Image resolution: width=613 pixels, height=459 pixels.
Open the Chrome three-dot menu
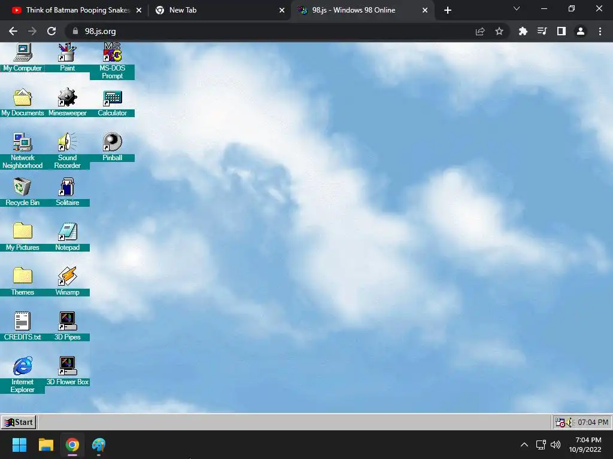click(x=600, y=31)
